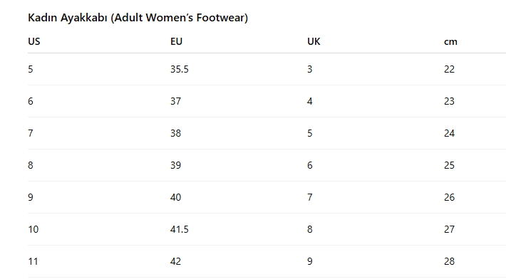506x279 pixels.
Task: Select the 27 cm cell
Action: [x=449, y=229]
